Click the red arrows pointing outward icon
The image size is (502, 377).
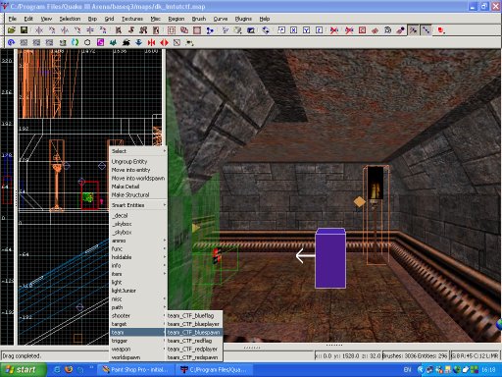164,42
